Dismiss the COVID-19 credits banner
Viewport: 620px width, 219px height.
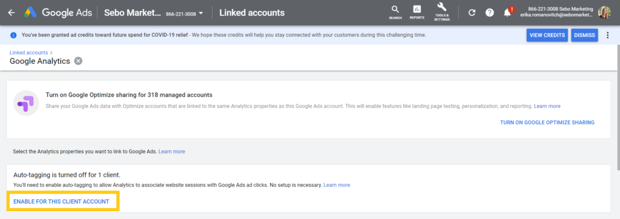tap(584, 35)
